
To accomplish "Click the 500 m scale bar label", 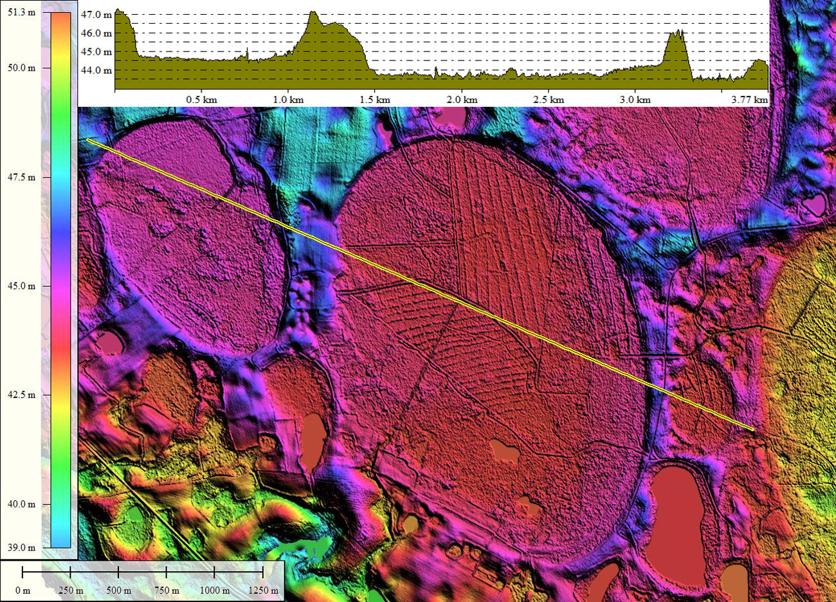I will click(x=118, y=590).
